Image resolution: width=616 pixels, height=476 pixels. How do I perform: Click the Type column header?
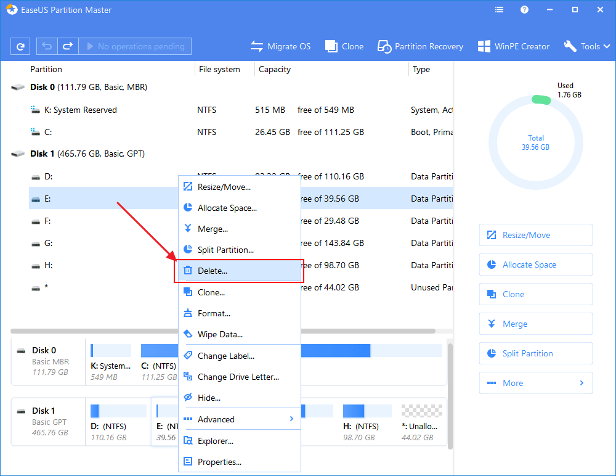point(421,69)
